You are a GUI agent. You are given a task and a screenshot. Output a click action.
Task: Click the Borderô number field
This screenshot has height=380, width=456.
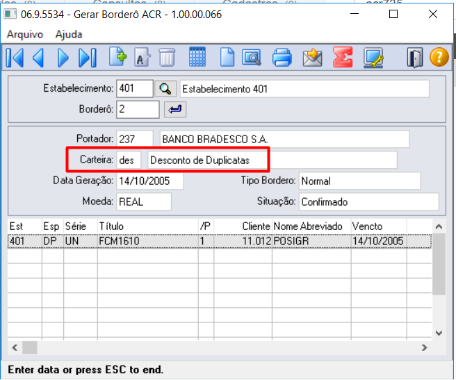(x=138, y=110)
